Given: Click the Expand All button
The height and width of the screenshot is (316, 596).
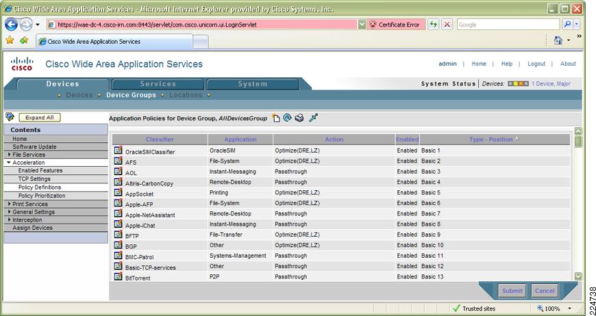Looking at the screenshot, I should coord(40,118).
